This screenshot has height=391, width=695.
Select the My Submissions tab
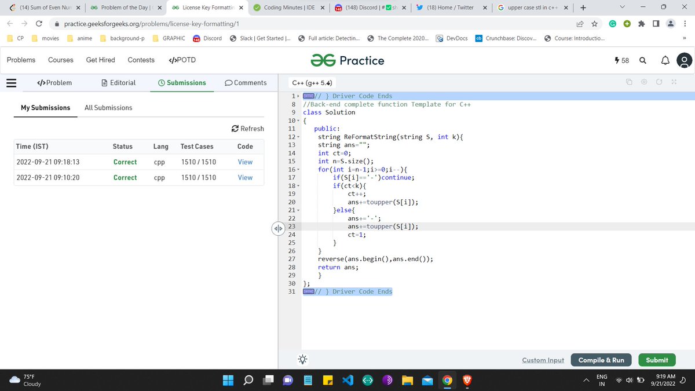pyautogui.click(x=45, y=108)
